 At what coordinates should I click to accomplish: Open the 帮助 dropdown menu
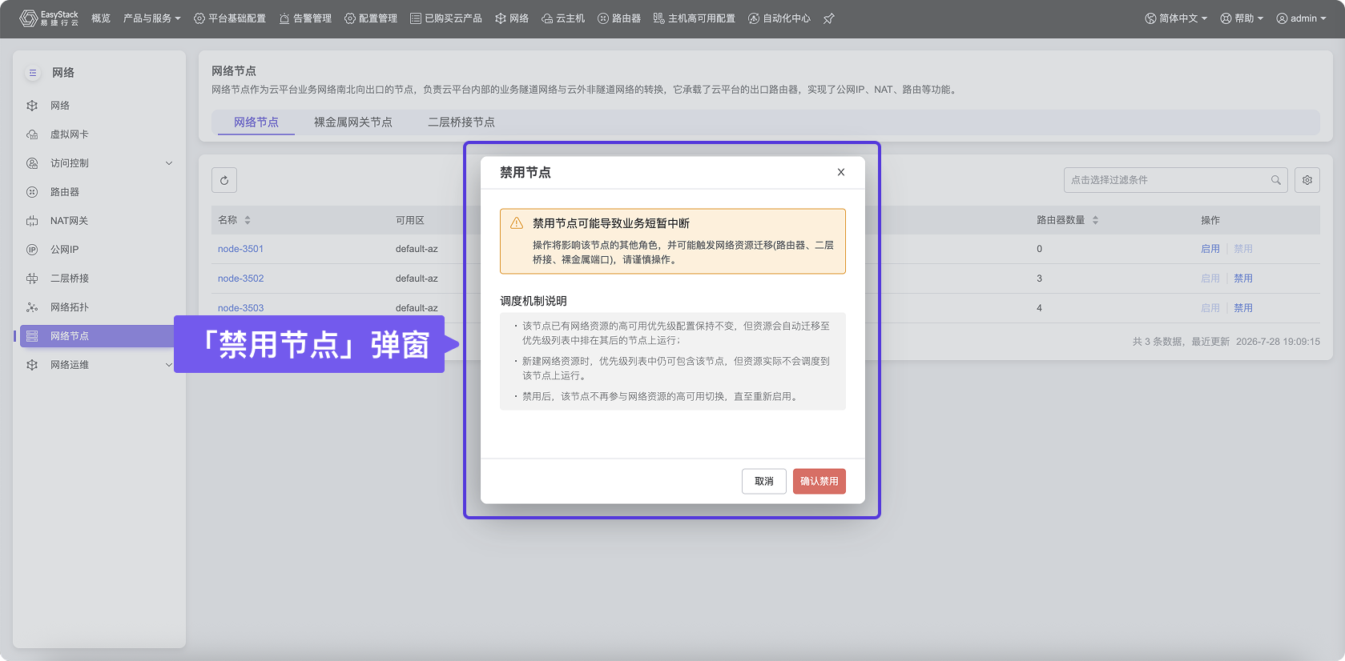[x=1242, y=18]
